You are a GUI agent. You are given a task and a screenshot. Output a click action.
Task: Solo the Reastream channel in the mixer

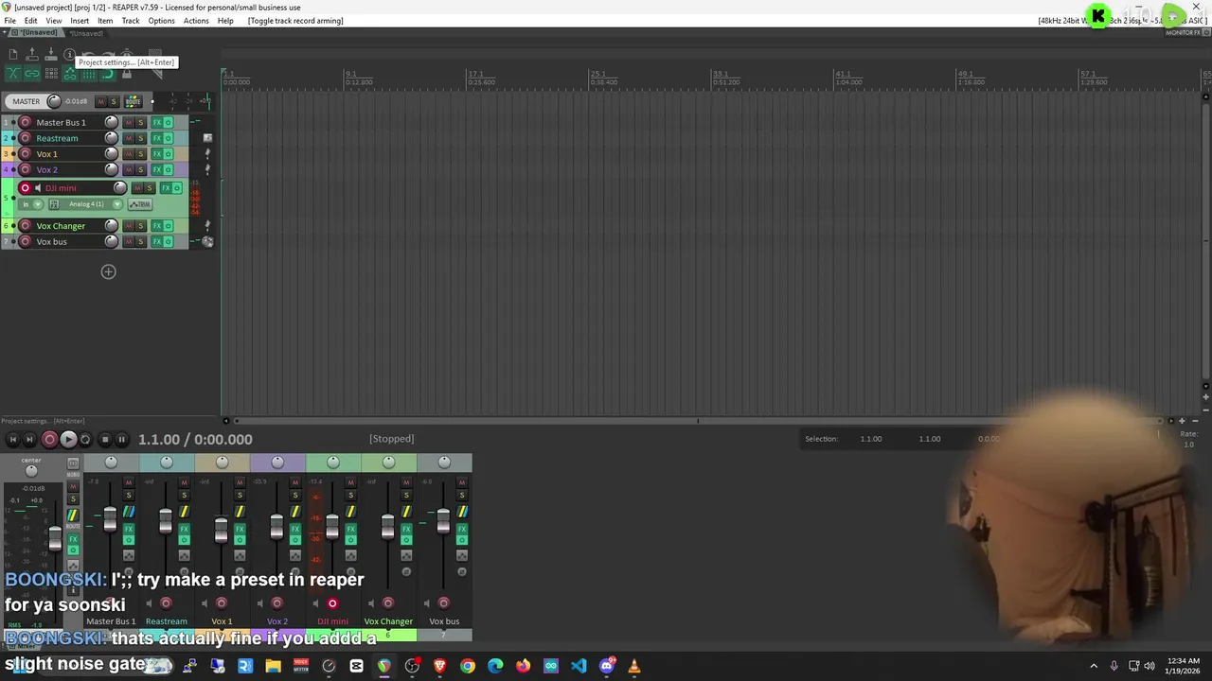(x=185, y=495)
